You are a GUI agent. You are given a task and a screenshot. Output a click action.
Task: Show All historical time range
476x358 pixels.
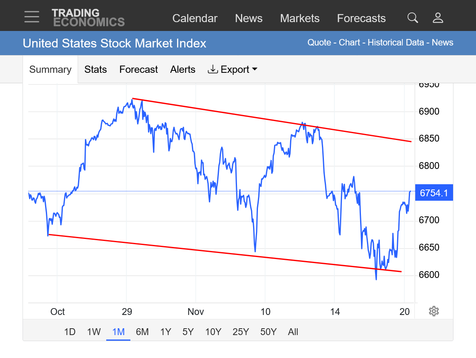(293, 332)
